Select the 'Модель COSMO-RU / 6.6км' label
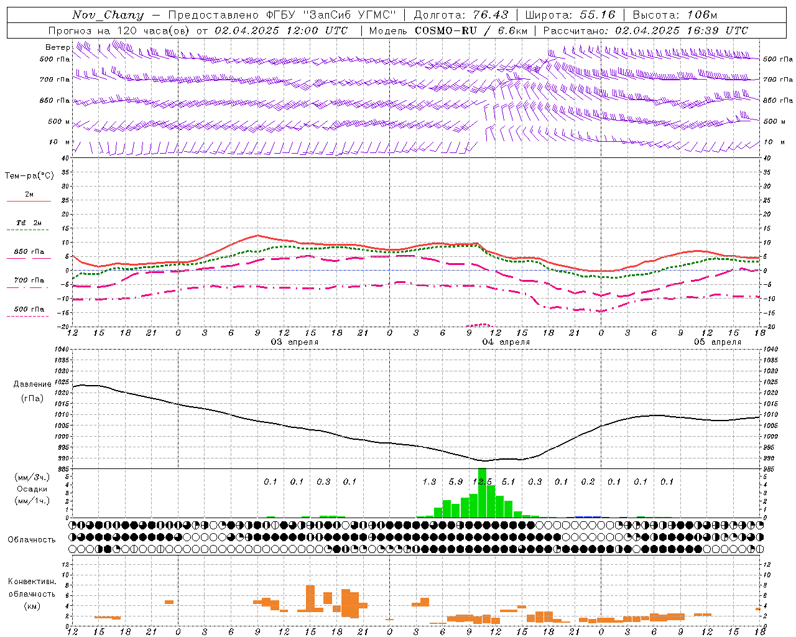This screenshot has width=796, height=637. 448,30
